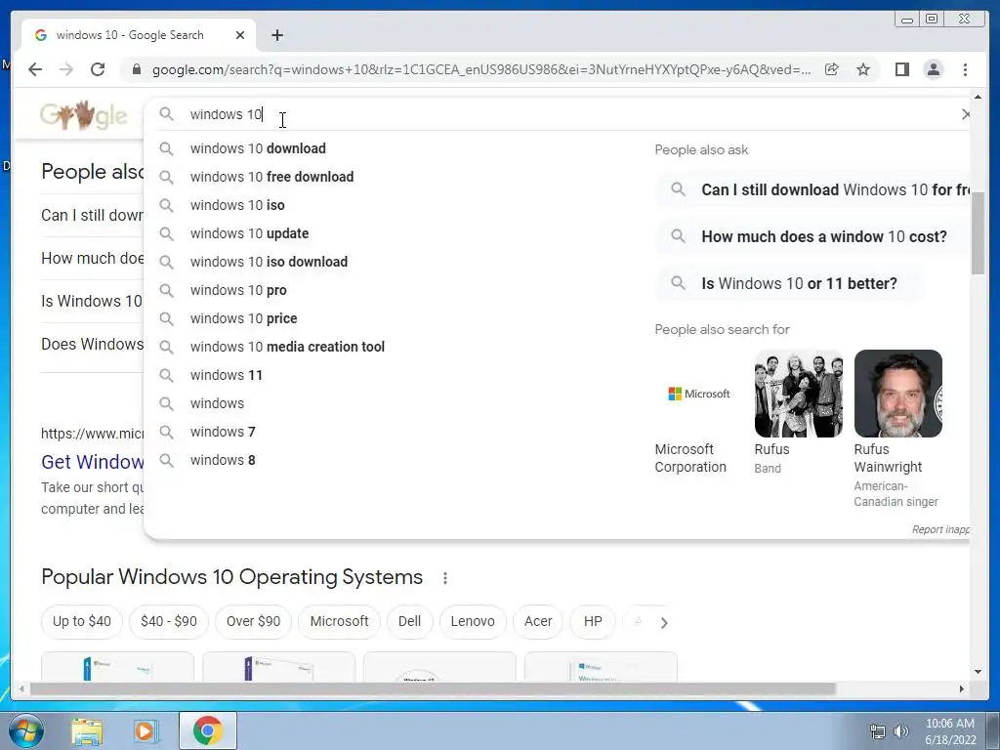Screen dimensions: 1000x750
Task: Toggle the Chrome side panel icon
Action: point(901,69)
